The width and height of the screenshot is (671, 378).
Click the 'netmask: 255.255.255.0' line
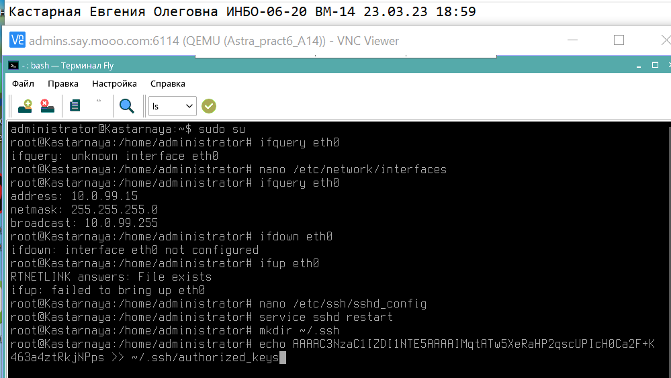(84, 209)
